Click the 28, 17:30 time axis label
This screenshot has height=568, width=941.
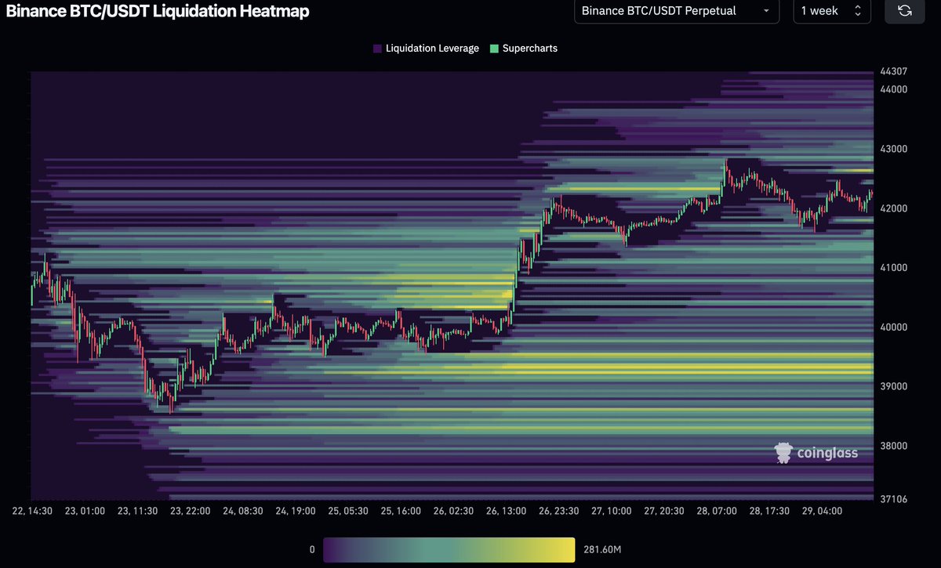pyautogui.click(x=771, y=511)
